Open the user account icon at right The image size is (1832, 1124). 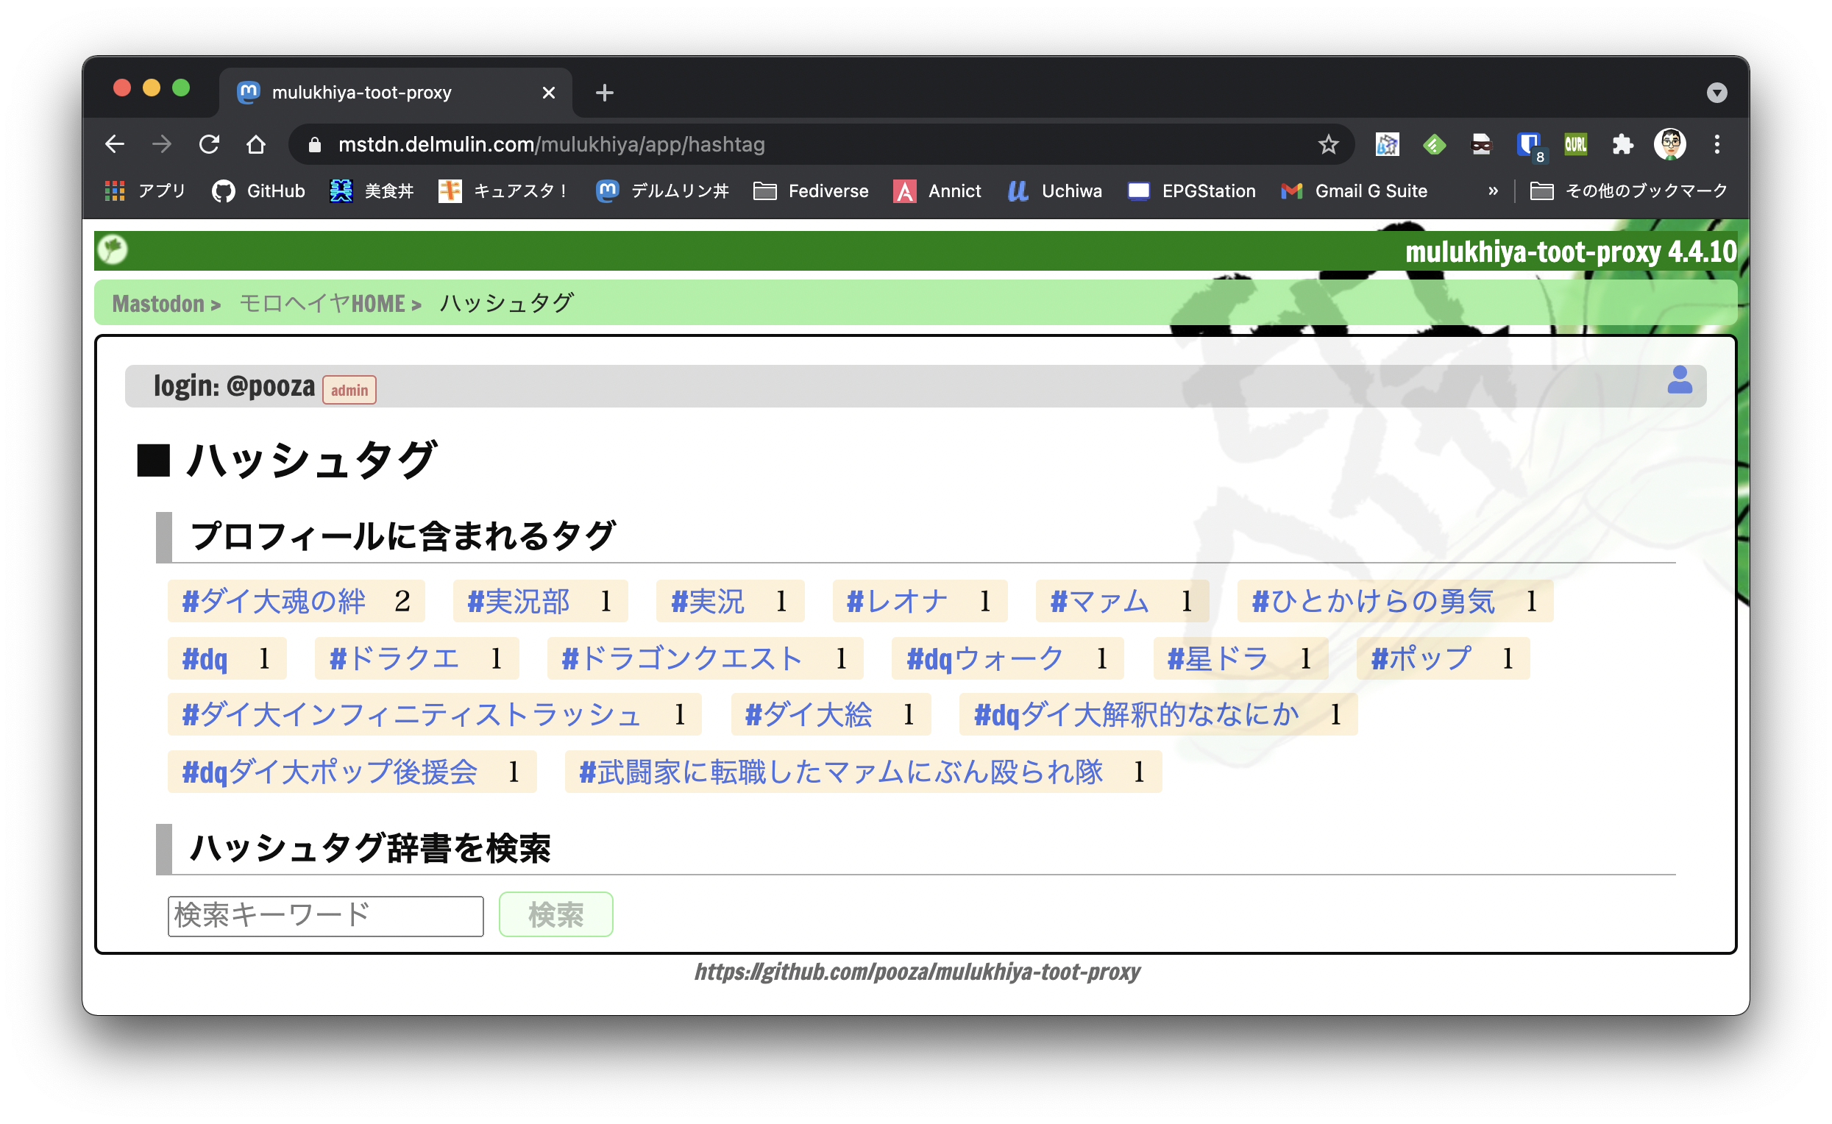tap(1679, 380)
